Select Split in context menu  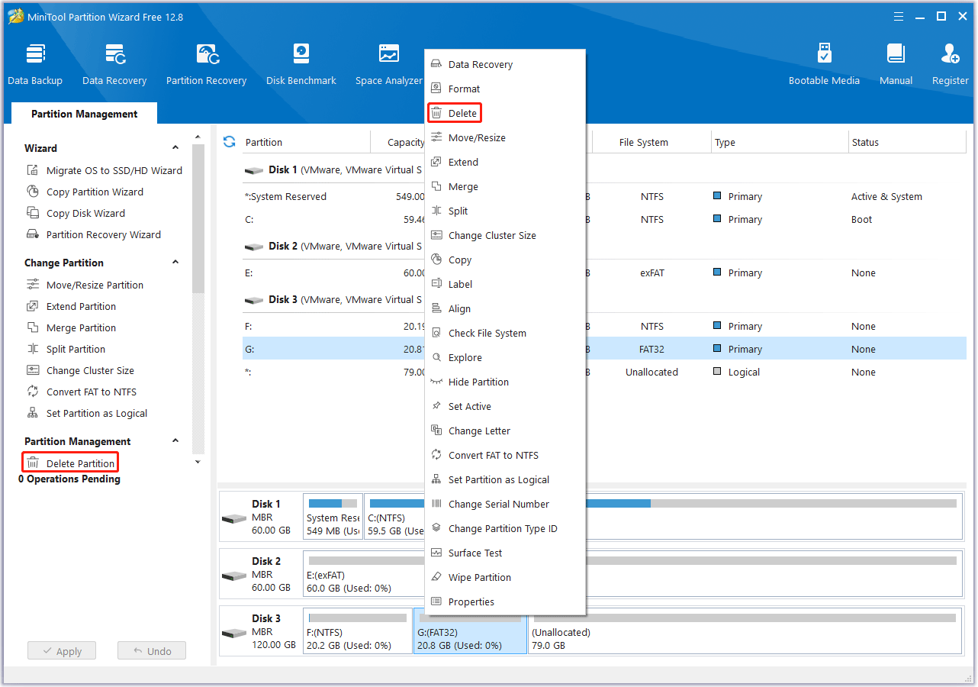(x=505, y=211)
